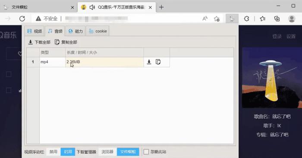This screenshot has height=158, width=302.
Task: Switch to the 视频 tab
Action: click(x=35, y=31)
